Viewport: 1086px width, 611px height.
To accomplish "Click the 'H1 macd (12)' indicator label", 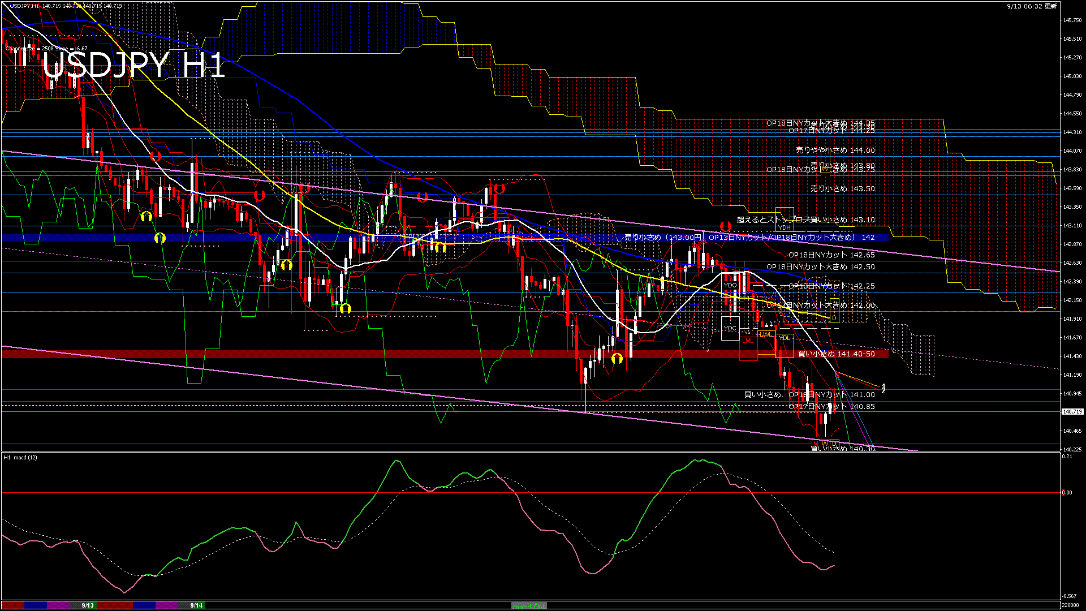I will [x=20, y=457].
